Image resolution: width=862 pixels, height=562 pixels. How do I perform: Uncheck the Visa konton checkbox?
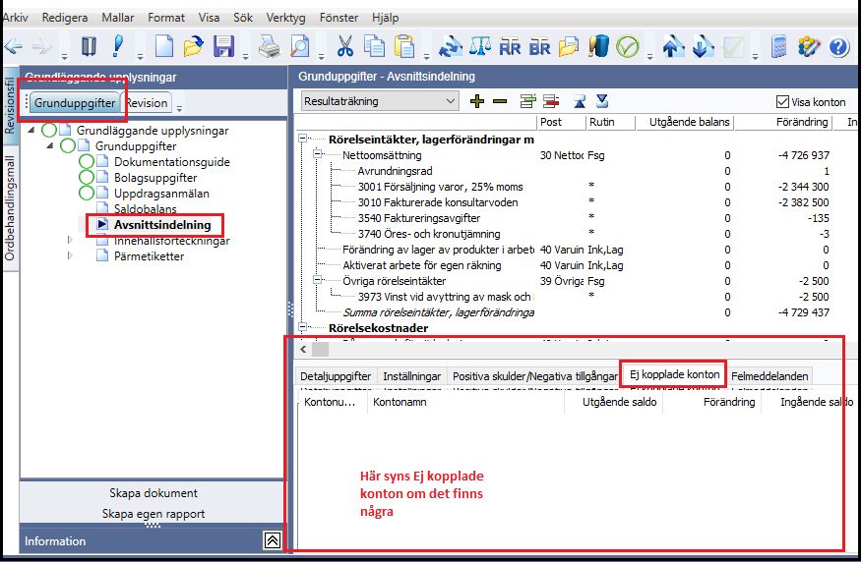[x=782, y=101]
